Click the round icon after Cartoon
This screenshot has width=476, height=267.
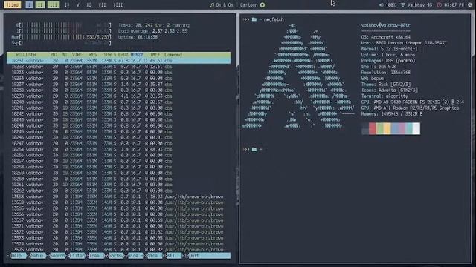pyautogui.click(x=263, y=5)
